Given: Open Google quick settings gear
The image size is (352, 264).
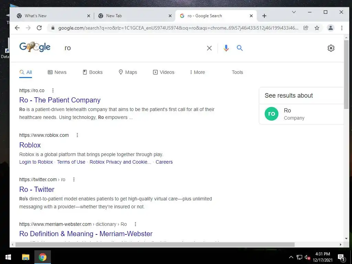Looking at the screenshot, I should (331, 48).
